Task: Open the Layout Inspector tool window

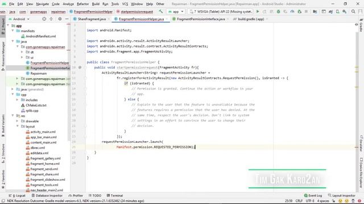Action: 341,195
